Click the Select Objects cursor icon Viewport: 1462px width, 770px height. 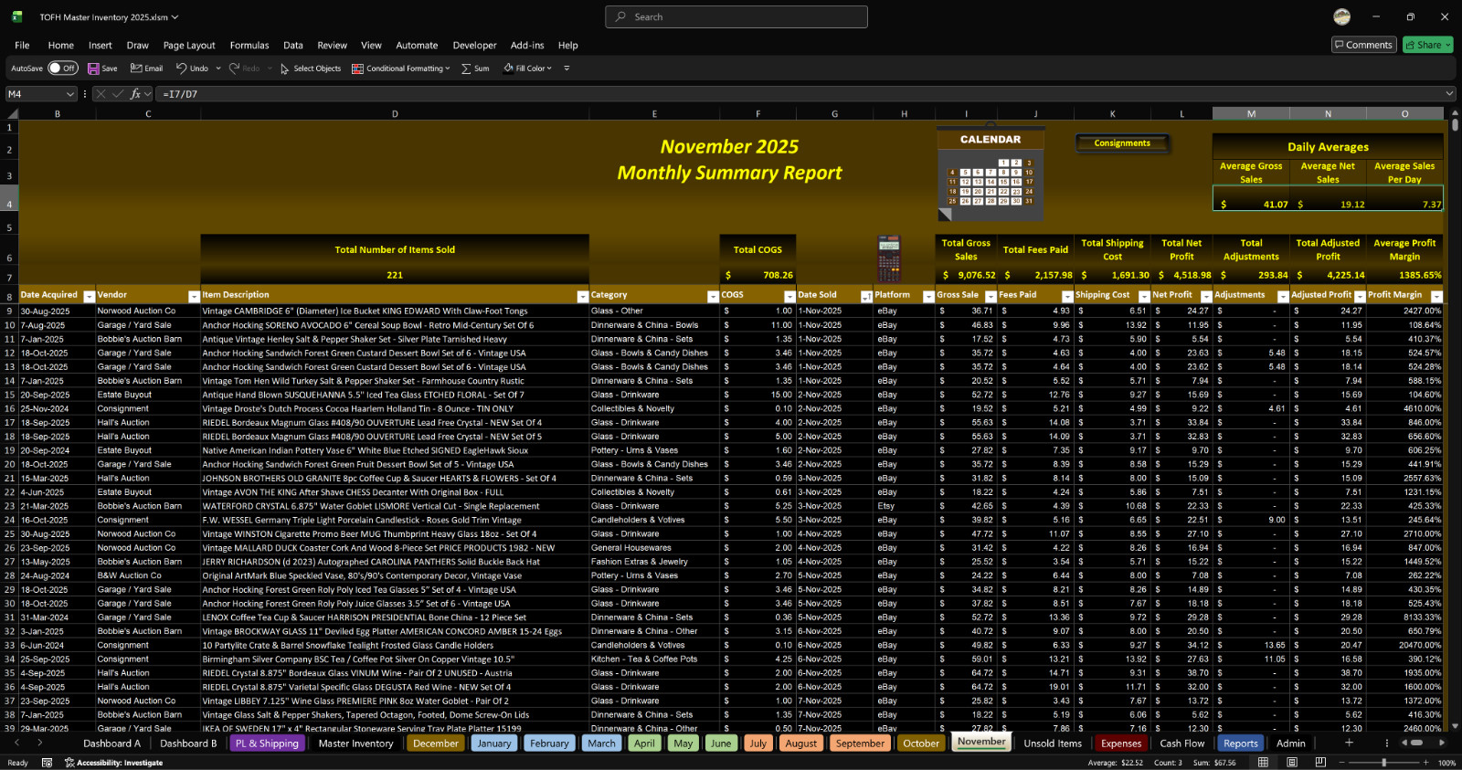(x=285, y=69)
